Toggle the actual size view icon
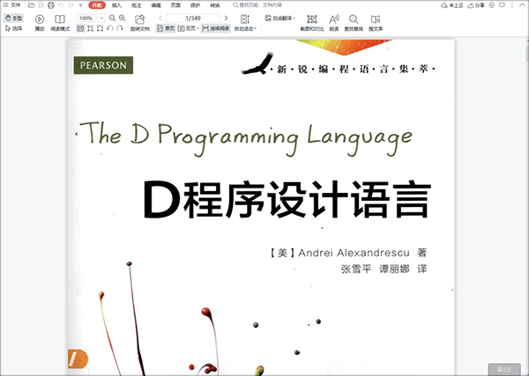 [80, 29]
